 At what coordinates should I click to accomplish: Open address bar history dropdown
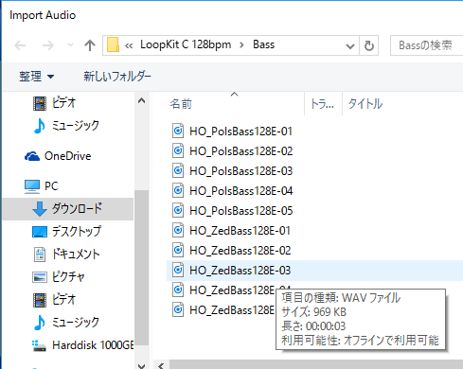[x=350, y=46]
